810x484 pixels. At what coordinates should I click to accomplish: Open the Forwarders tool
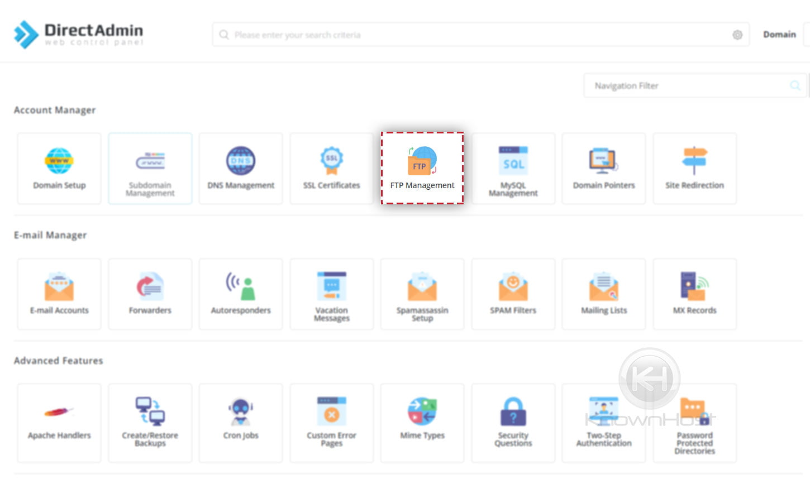pos(150,293)
